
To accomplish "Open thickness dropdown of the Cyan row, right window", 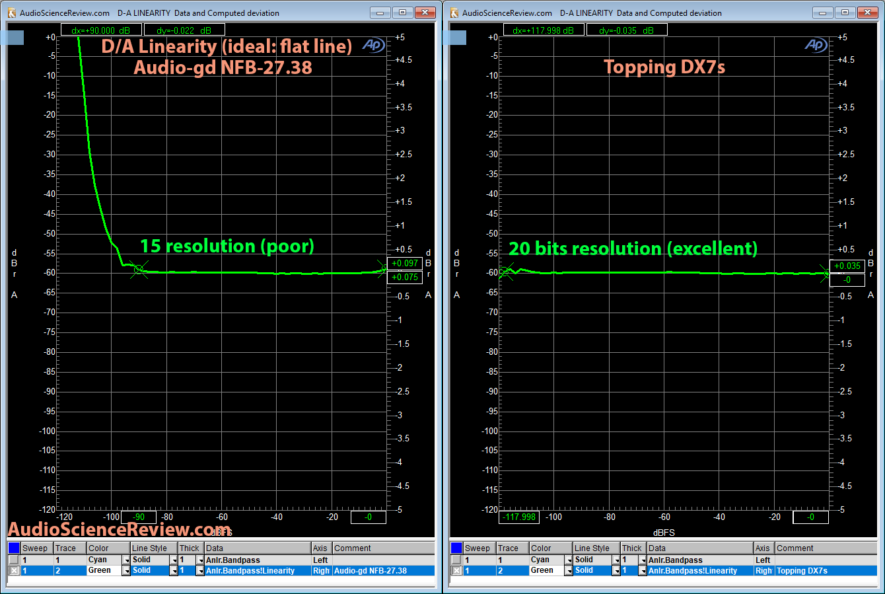I will tap(643, 560).
